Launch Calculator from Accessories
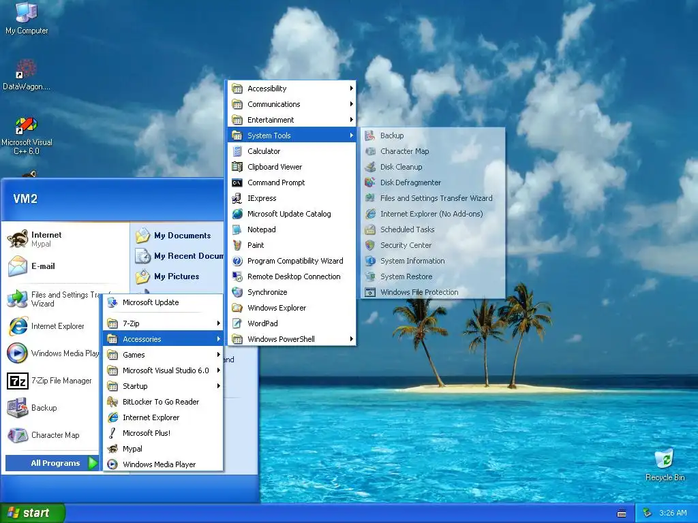698x523 pixels. (x=292, y=151)
